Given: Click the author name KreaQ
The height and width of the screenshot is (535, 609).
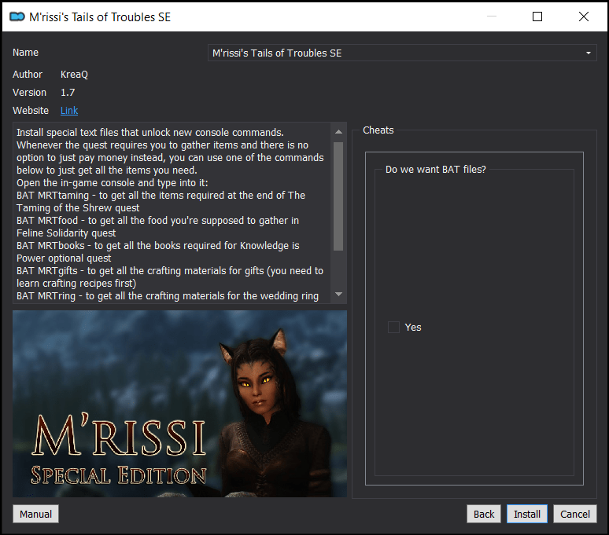Looking at the screenshot, I should click(x=74, y=75).
